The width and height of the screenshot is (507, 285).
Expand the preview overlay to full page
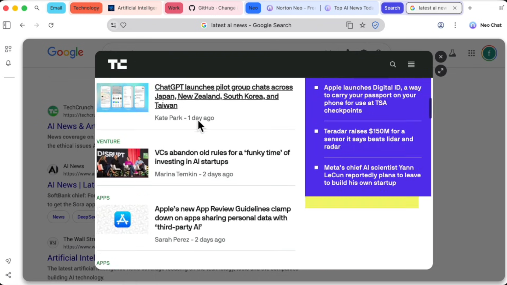[x=441, y=71]
